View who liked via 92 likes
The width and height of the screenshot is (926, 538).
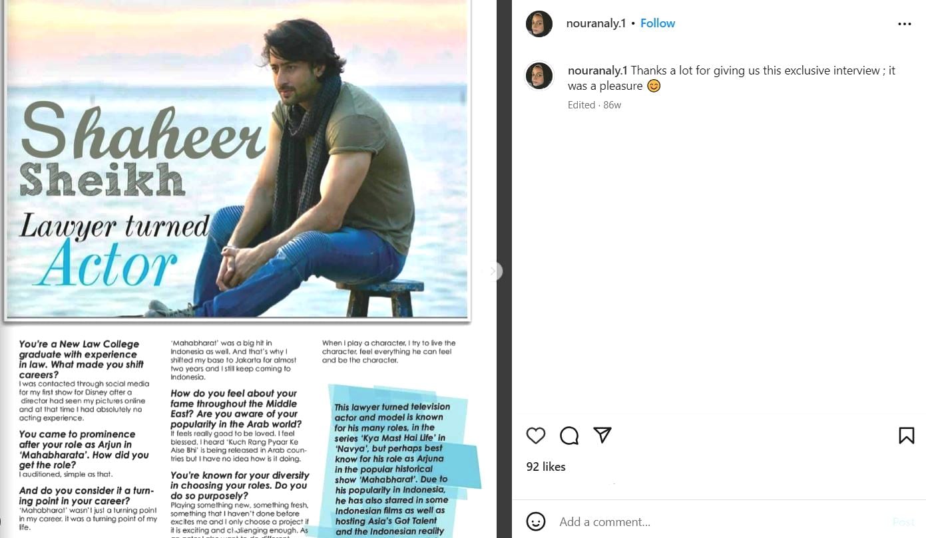coord(545,467)
